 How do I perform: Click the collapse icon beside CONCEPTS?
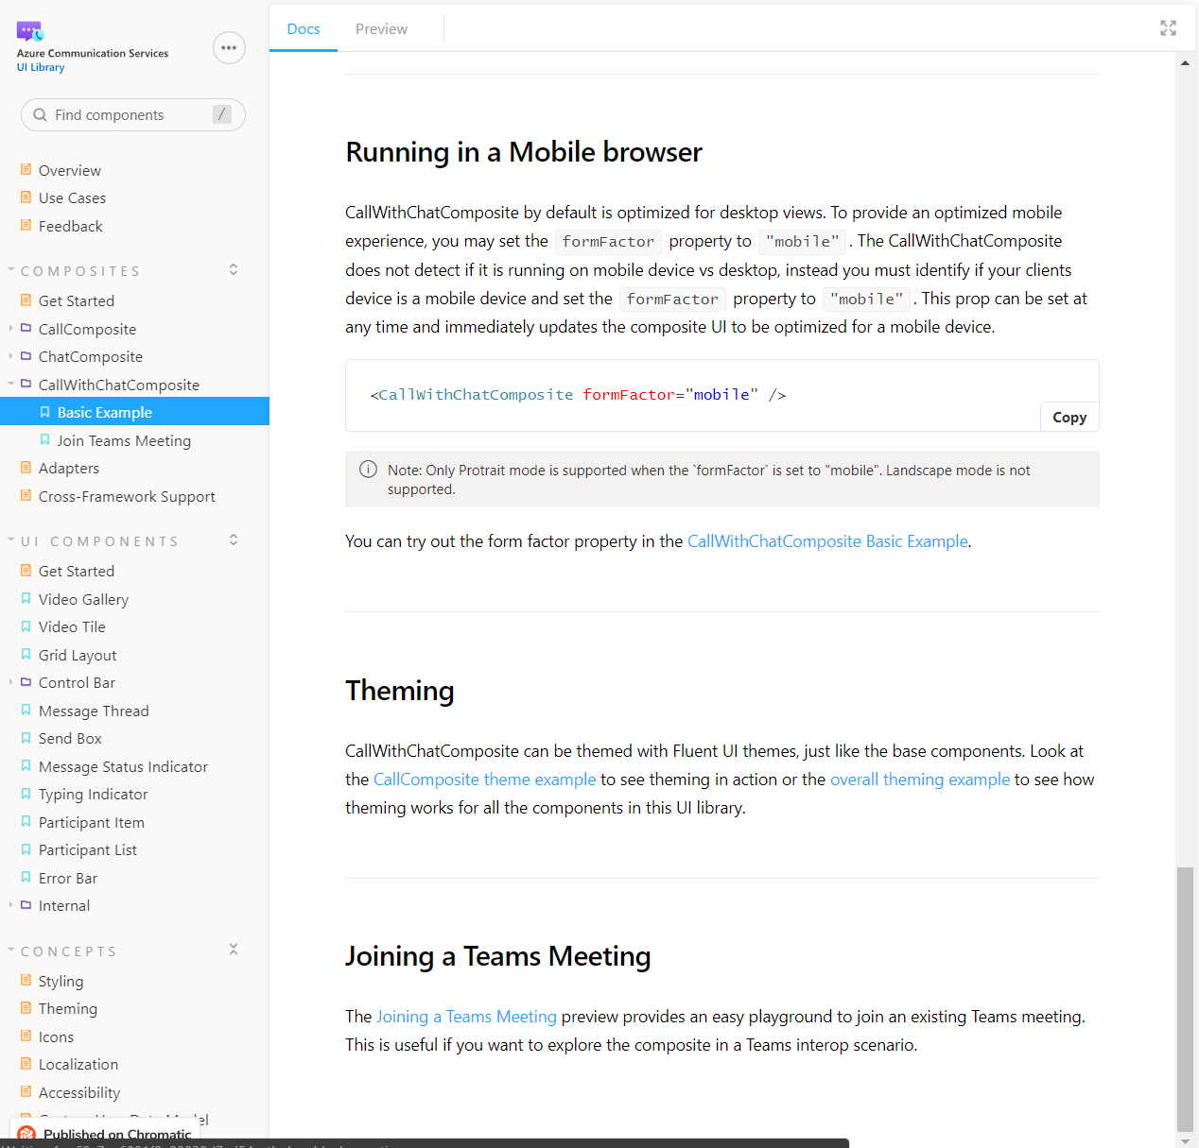click(233, 949)
